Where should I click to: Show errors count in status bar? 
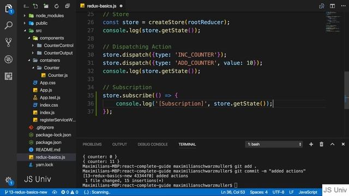(x=65, y=192)
